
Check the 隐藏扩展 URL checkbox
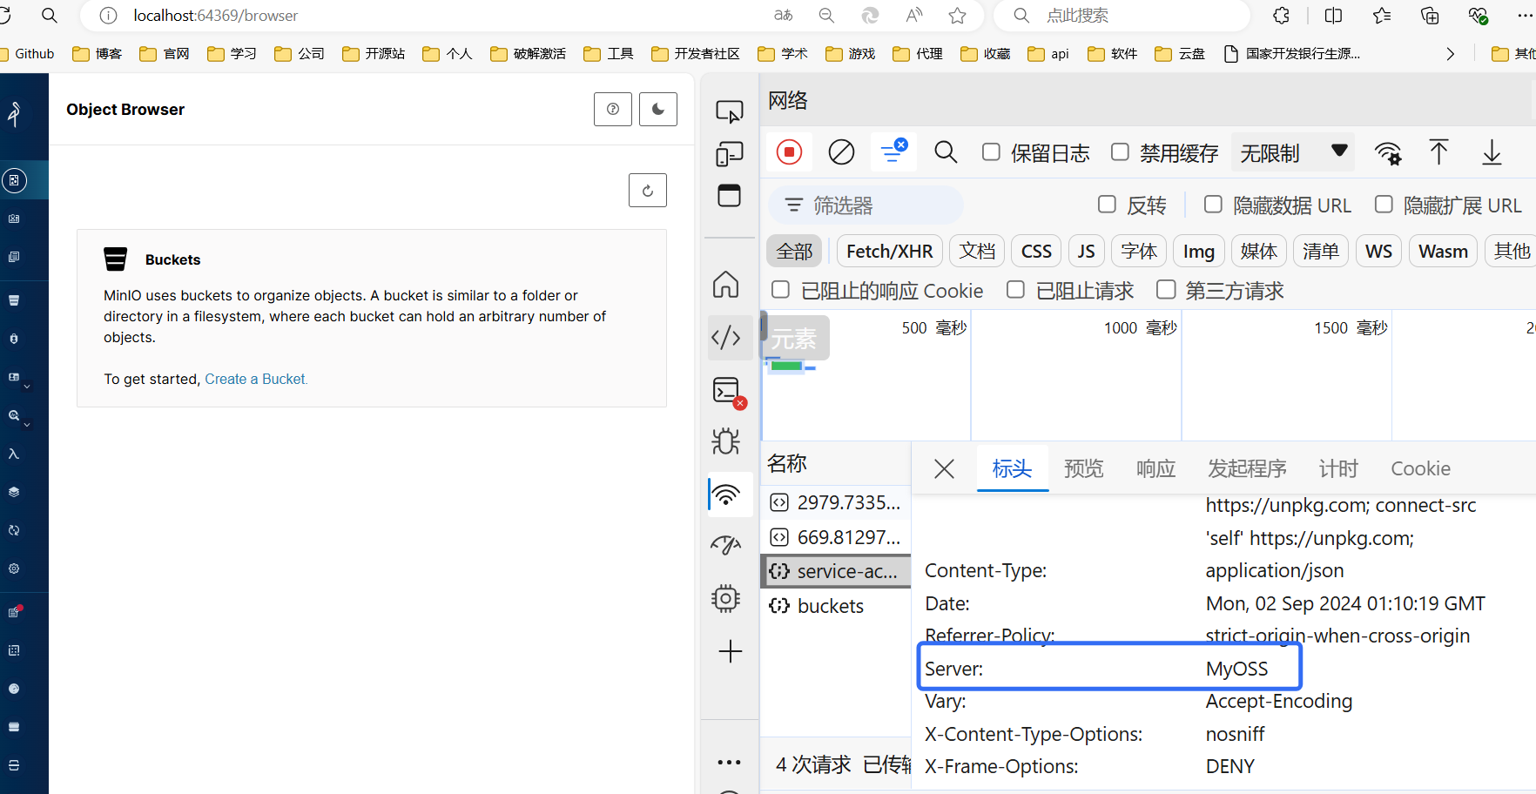point(1384,205)
